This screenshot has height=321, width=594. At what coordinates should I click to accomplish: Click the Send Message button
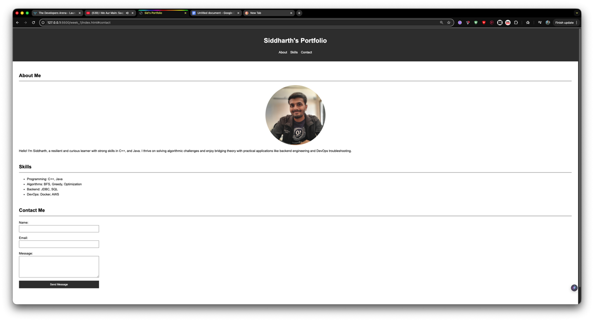click(x=58, y=284)
